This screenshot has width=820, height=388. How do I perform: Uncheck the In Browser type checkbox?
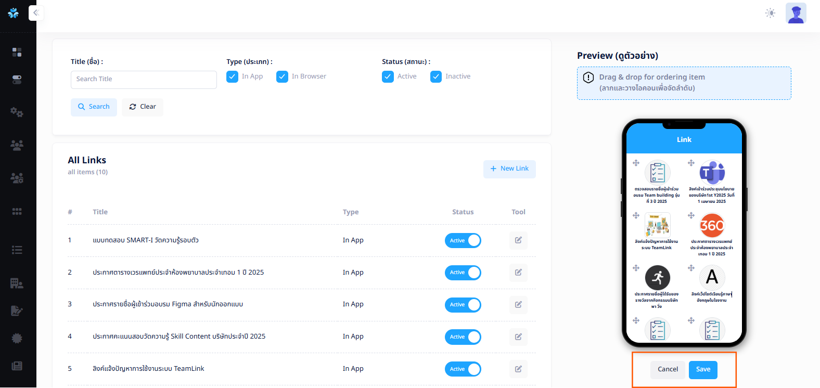coord(282,77)
